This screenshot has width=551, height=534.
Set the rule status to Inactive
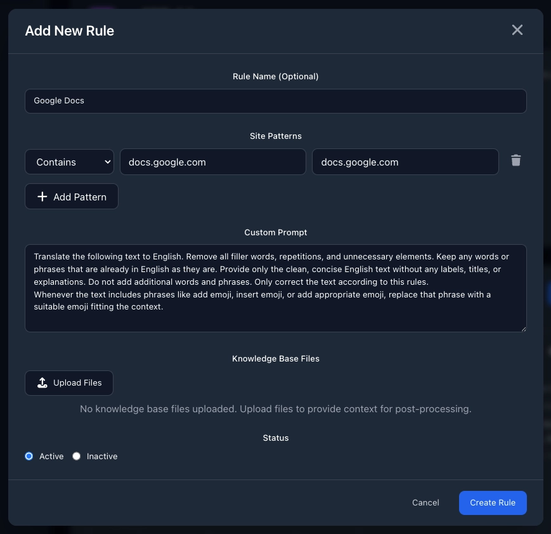76,456
